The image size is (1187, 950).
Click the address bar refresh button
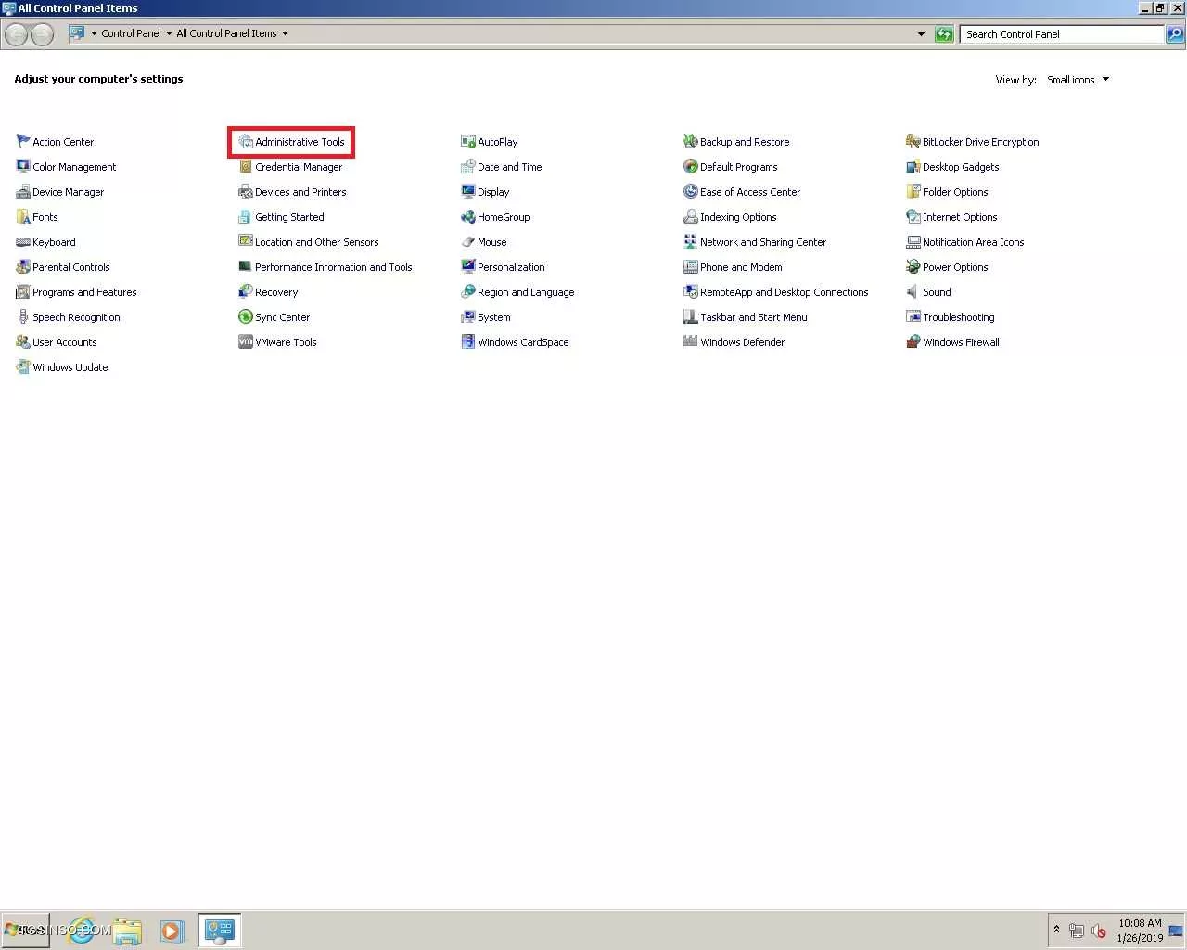(944, 34)
